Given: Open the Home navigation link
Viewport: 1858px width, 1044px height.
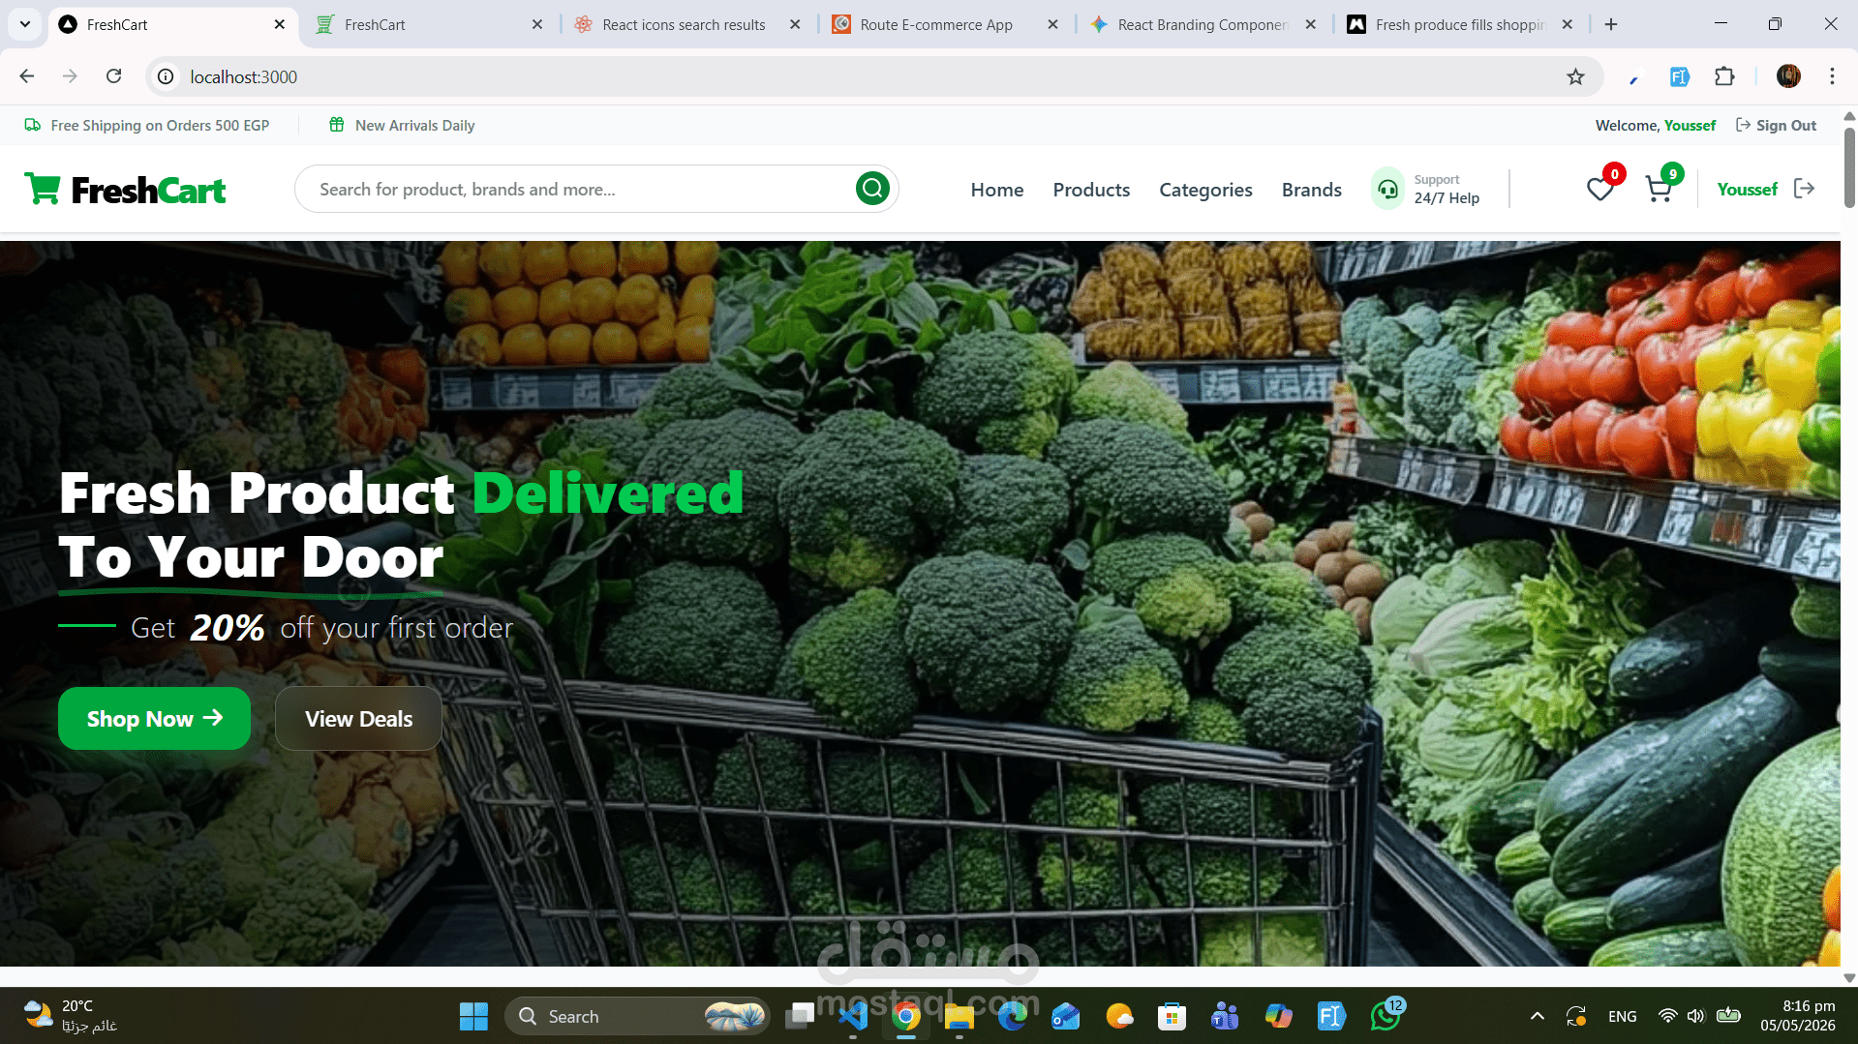Looking at the screenshot, I should [x=997, y=190].
